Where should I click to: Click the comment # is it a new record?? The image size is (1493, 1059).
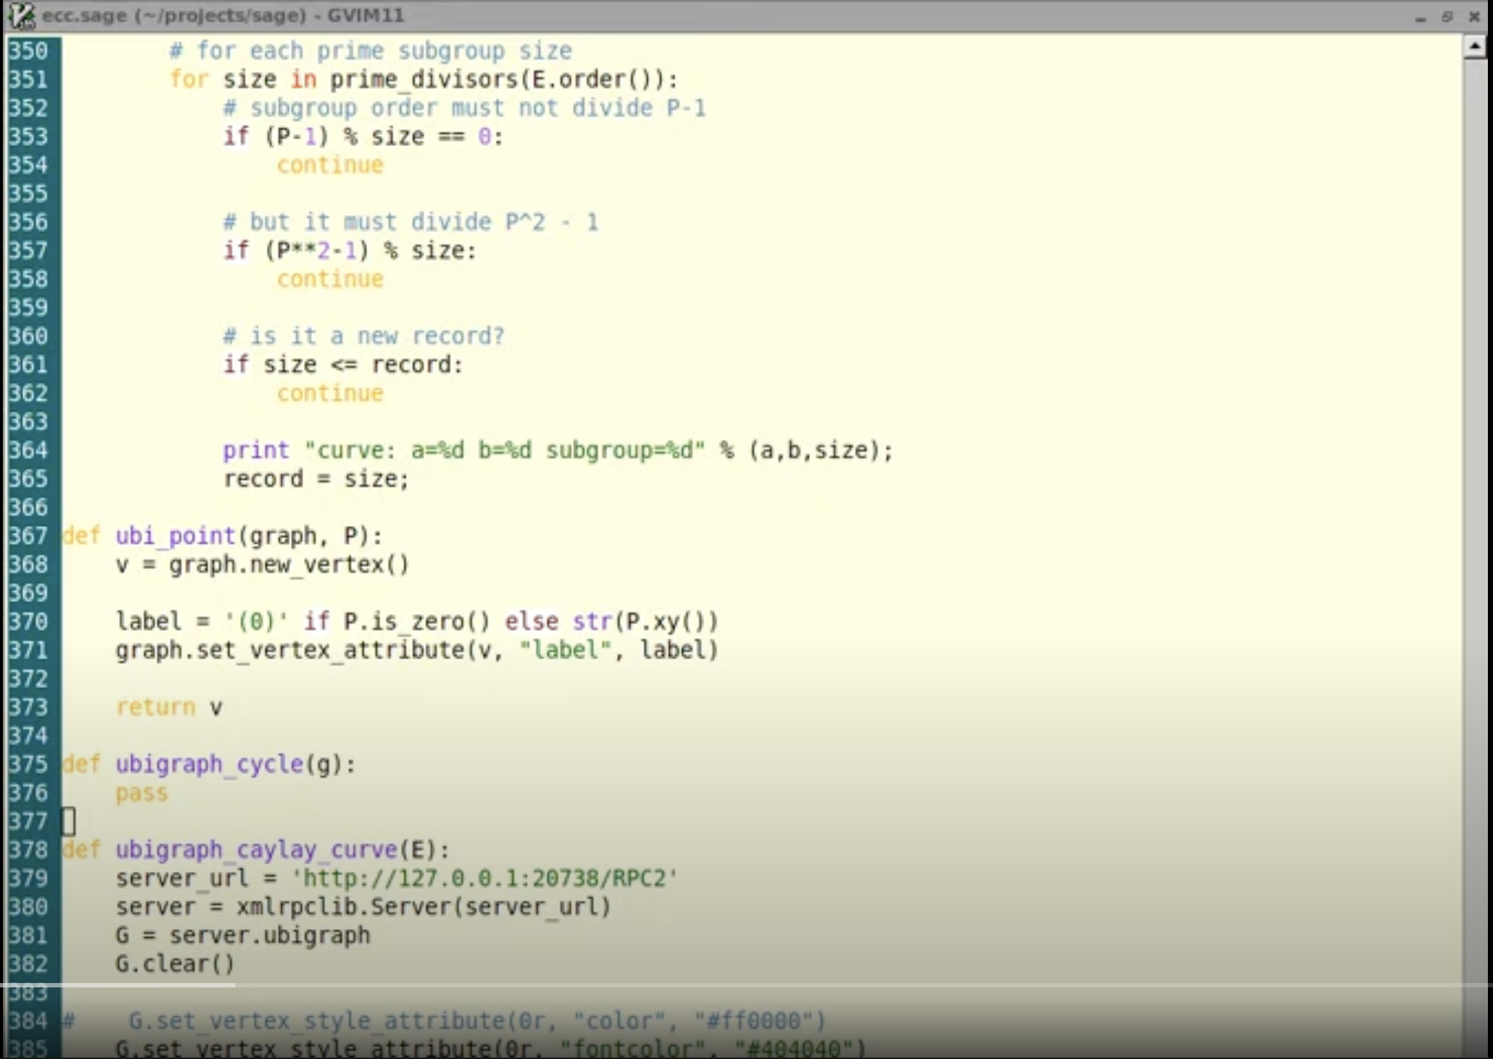tap(363, 335)
